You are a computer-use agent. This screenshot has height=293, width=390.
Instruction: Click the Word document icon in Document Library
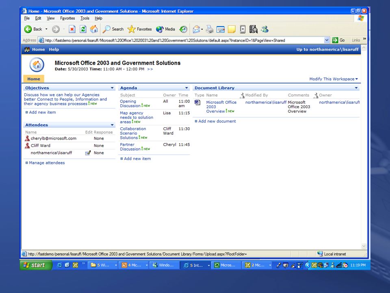click(197, 103)
